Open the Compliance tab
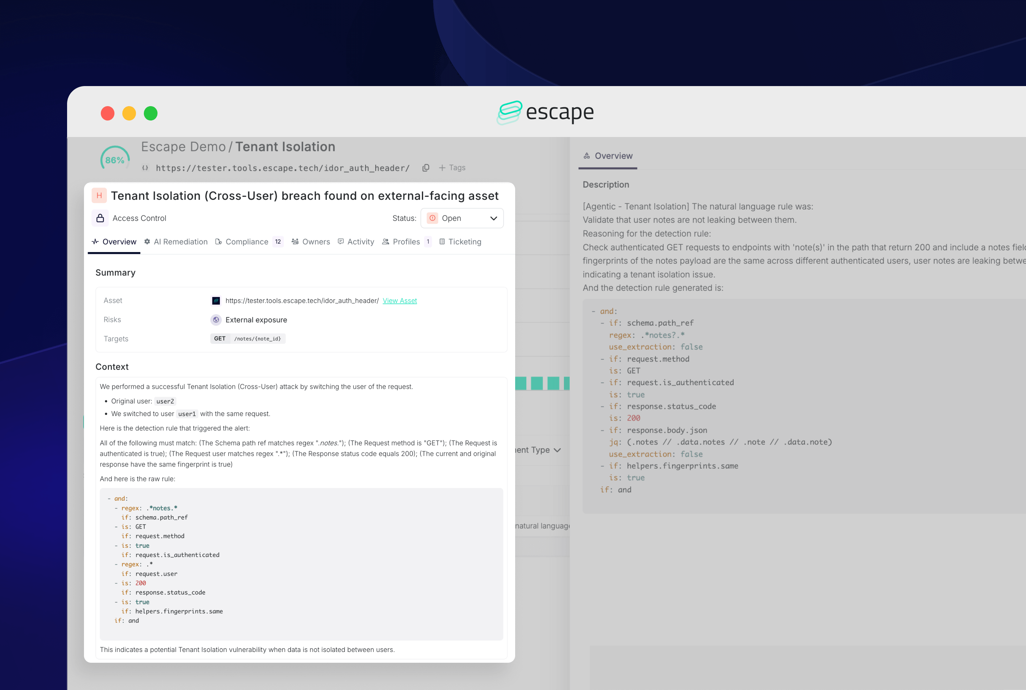Screen dimensions: 1026x690 coord(246,242)
